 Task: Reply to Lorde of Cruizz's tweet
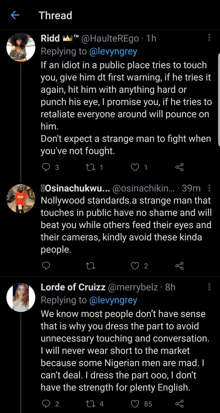(x=46, y=404)
